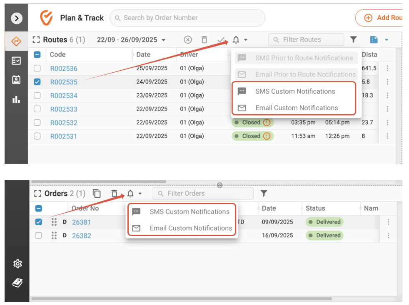Screen dimensions: 409x305
Task: Maximize the Orders panel
Action: click(x=37, y=194)
